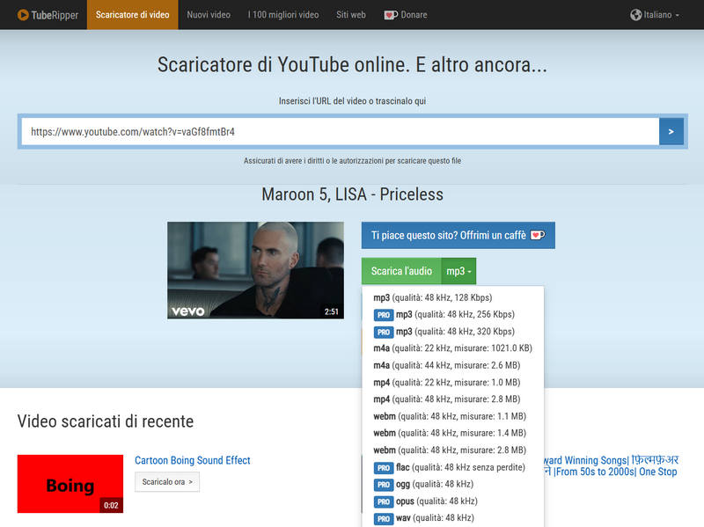The width and height of the screenshot is (704, 527).
Task: Click the TubeRipper logo icon
Action: pyautogui.click(x=23, y=15)
